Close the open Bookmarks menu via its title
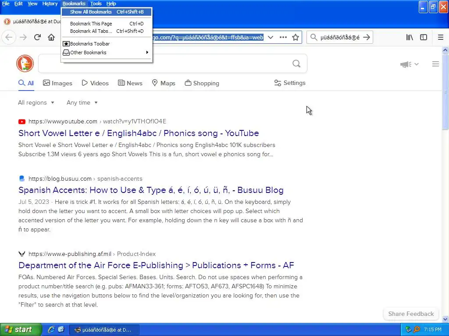This screenshot has height=336, width=449. [x=74, y=3]
